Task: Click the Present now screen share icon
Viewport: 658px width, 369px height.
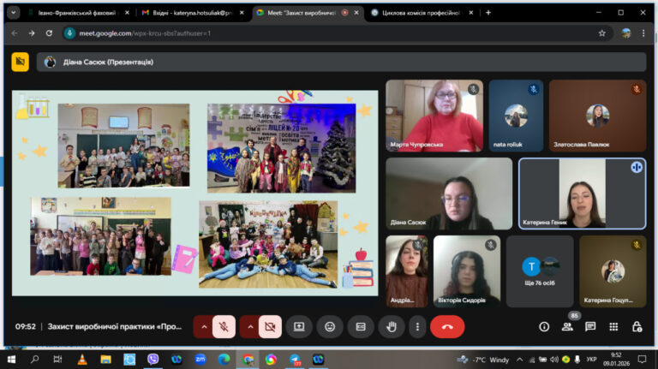Action: pos(299,327)
